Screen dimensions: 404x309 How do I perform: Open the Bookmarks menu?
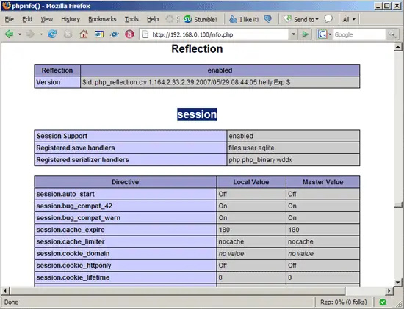tap(102, 19)
